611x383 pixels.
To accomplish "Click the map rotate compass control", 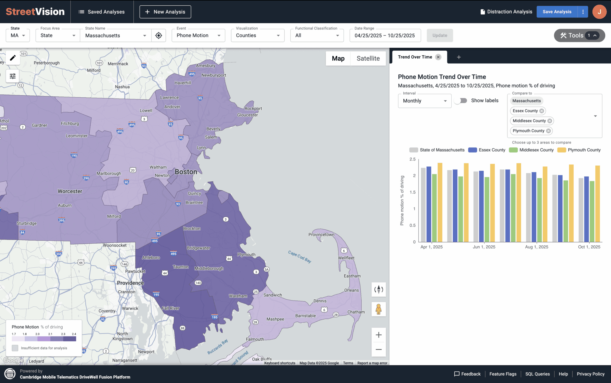I will click(379, 289).
